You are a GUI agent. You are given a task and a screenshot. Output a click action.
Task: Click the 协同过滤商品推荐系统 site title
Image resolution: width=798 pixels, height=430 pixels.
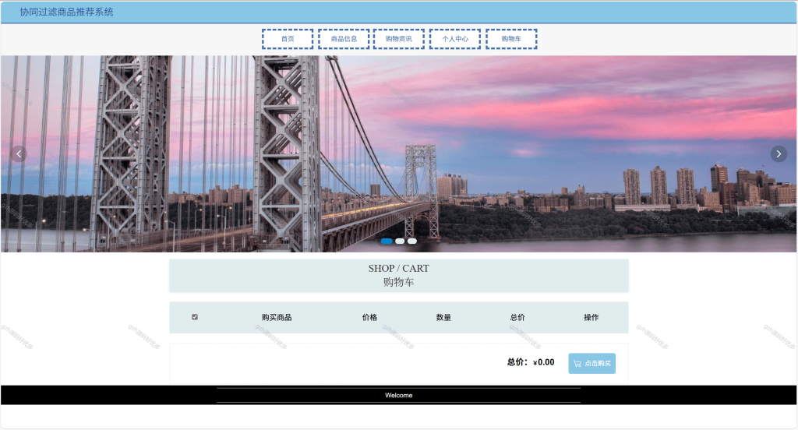point(67,12)
